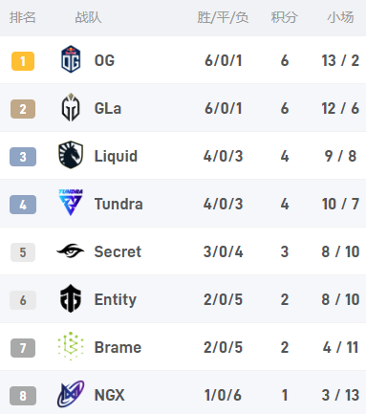Click the GLa gladiator helmet logo
The width and height of the screenshot is (366, 414).
click(x=71, y=107)
